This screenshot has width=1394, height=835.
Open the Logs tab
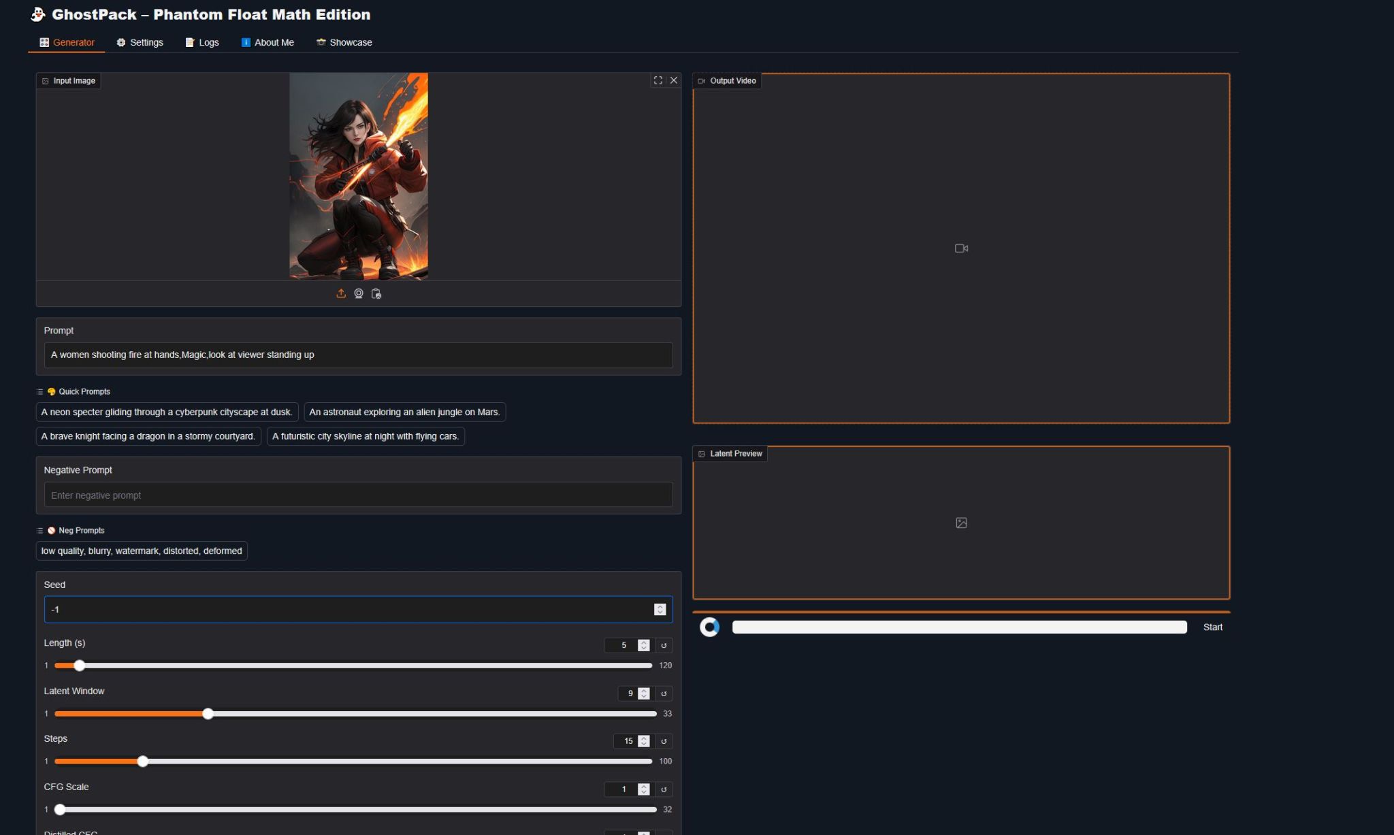202,42
